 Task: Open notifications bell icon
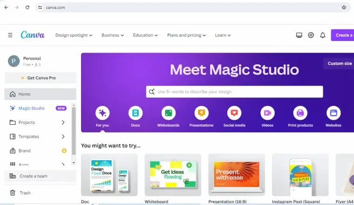[323, 35]
